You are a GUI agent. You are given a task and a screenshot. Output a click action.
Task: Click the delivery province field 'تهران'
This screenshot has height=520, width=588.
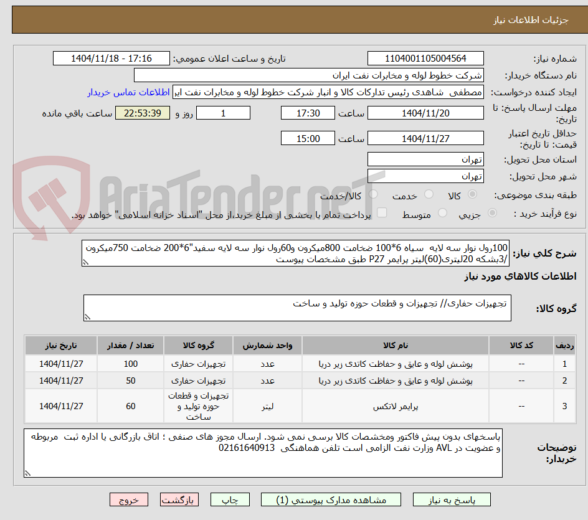[425, 159]
